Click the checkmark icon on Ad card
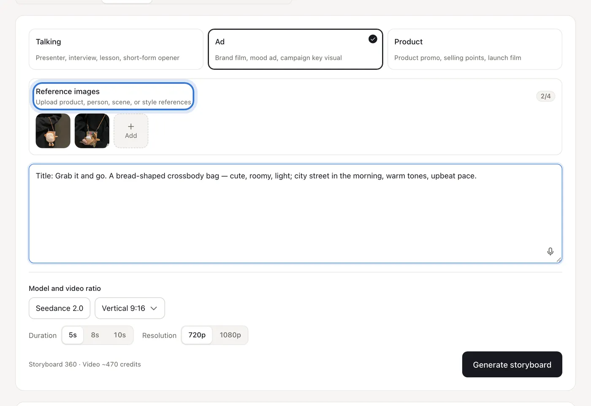 click(x=373, y=39)
